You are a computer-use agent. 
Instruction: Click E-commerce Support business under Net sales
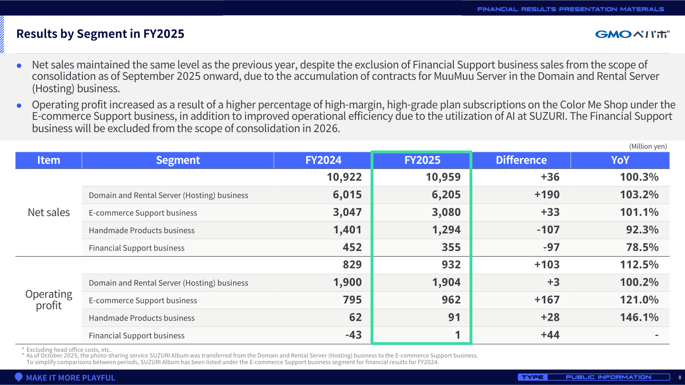(143, 213)
